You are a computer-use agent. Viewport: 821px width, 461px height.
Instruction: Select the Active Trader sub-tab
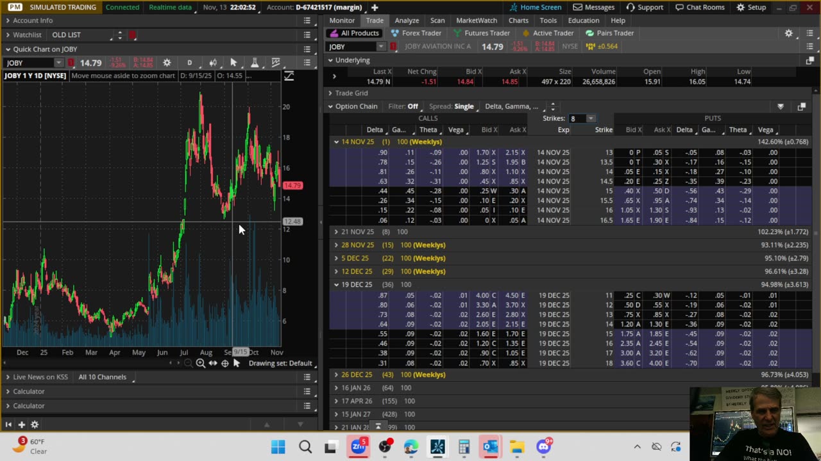click(x=548, y=33)
